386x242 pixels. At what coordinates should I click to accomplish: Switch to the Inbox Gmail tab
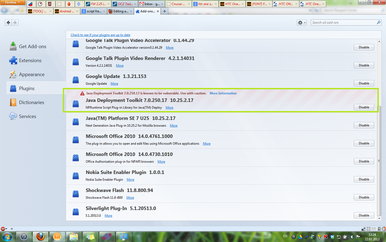(x=151, y=4)
